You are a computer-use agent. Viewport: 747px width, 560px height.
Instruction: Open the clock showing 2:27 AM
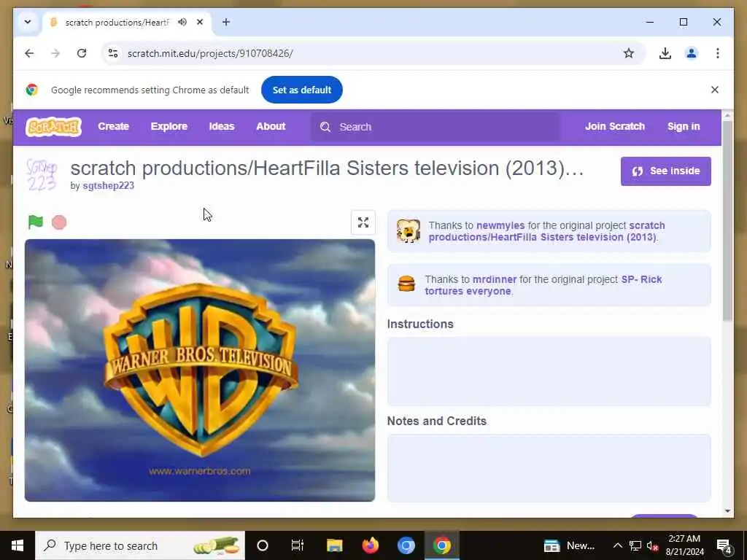pyautogui.click(x=684, y=545)
